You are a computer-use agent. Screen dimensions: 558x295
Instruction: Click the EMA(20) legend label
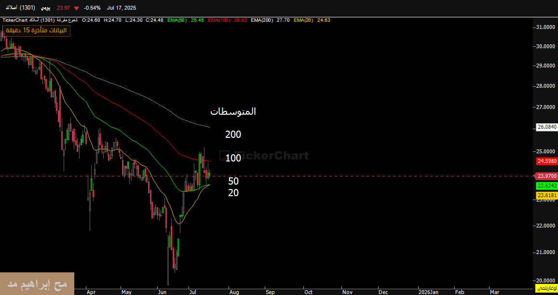pyautogui.click(x=303, y=20)
